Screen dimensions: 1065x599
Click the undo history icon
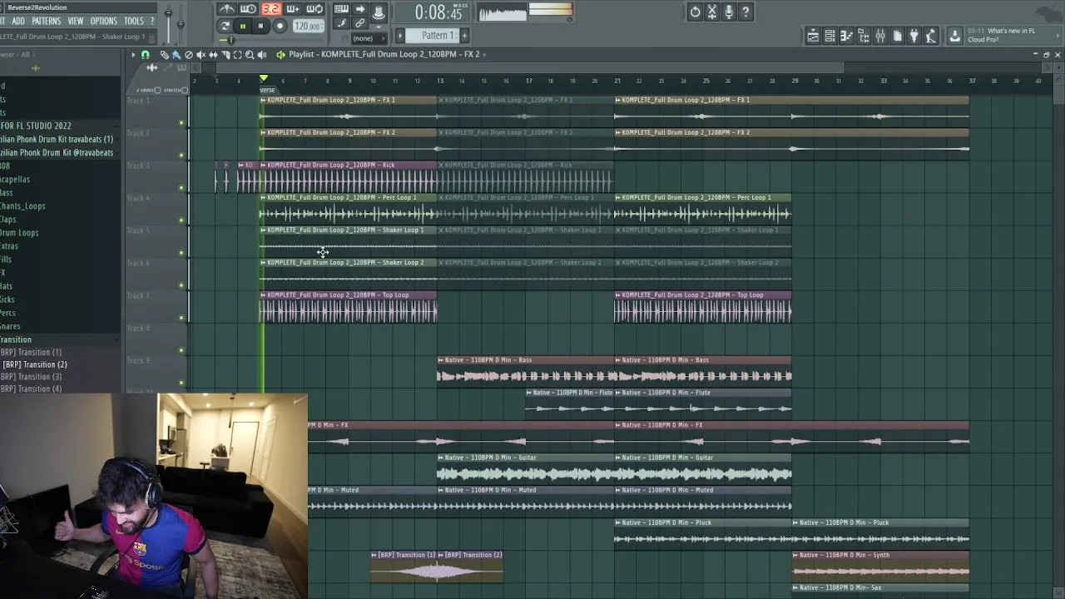point(695,12)
